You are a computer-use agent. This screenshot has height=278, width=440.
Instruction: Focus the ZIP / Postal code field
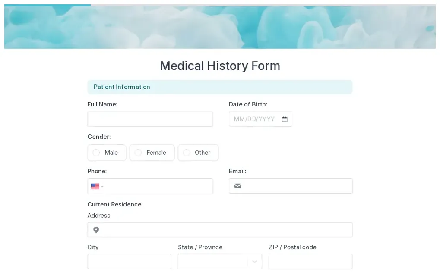310,262
